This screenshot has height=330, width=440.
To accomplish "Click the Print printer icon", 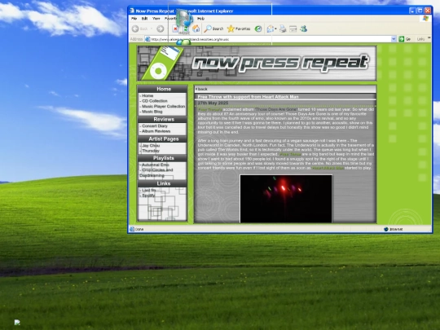I will [x=283, y=29].
